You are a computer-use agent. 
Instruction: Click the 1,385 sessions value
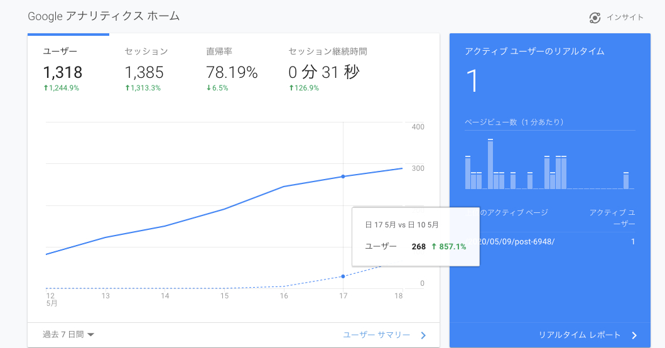pyautogui.click(x=144, y=72)
